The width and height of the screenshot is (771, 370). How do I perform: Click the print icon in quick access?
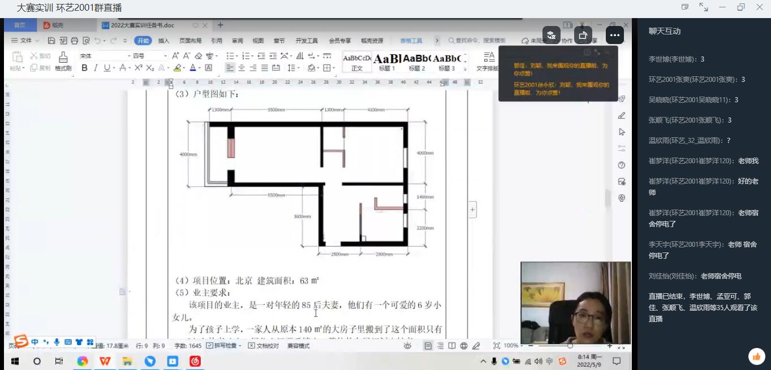coord(74,41)
